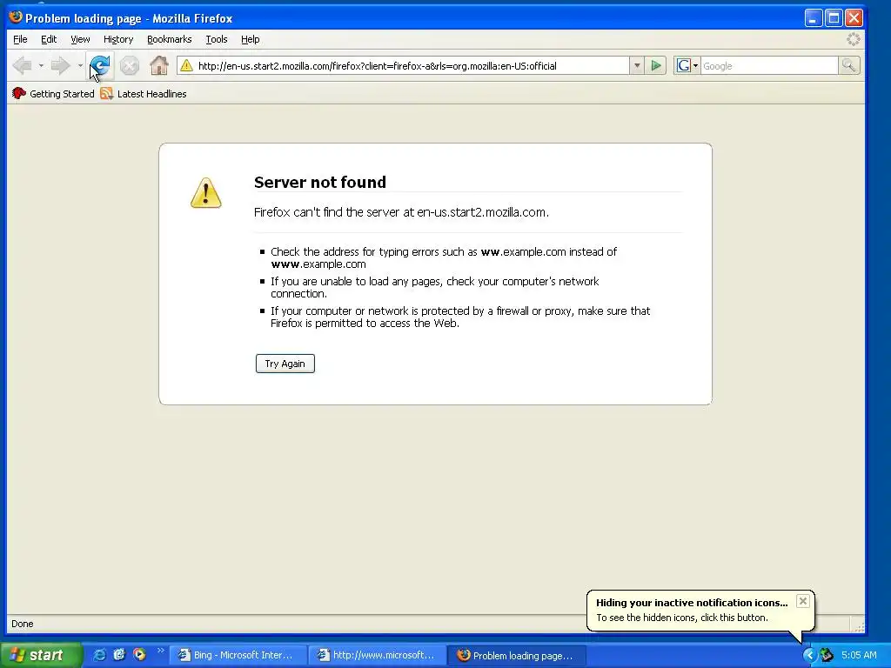891x668 pixels.
Task: Open the File menu
Action: point(20,39)
